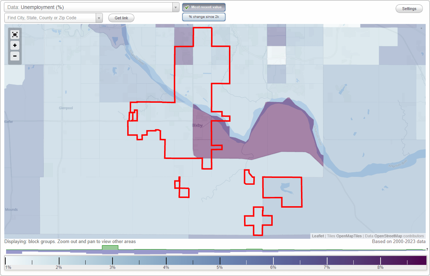Click the Bixby city label on map

pyautogui.click(x=197, y=125)
